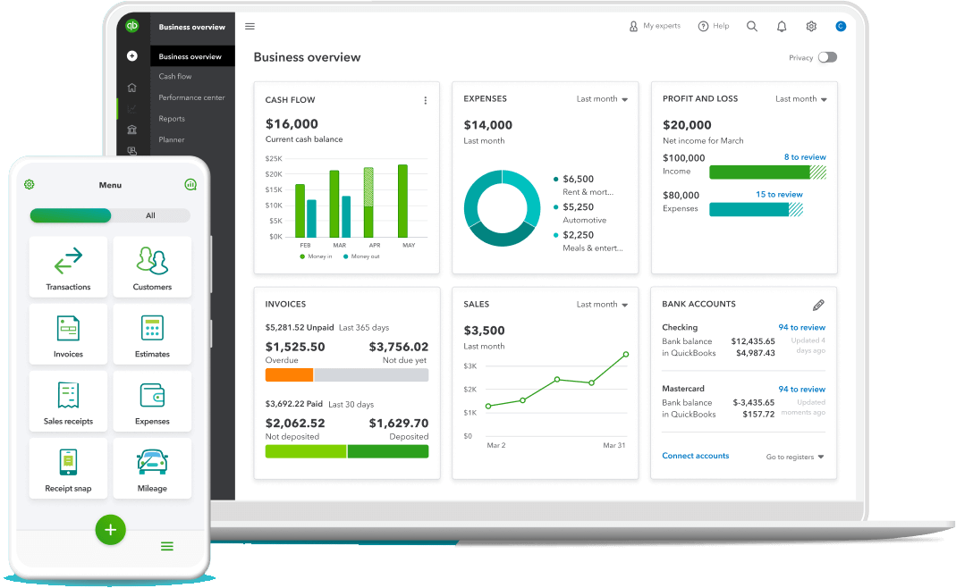Viewport: 956px width, 588px height.
Task: Open Estimates tile on phone
Action: tap(152, 334)
